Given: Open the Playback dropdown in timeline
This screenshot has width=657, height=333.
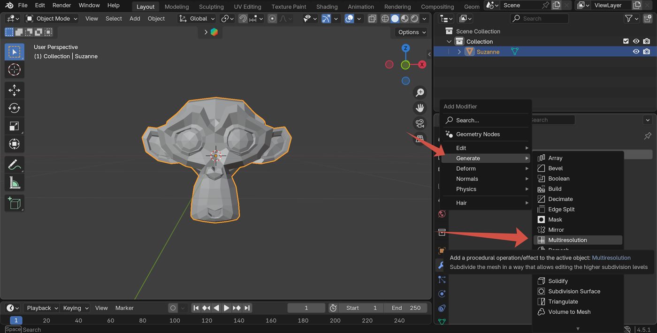Looking at the screenshot, I should click(x=42, y=308).
